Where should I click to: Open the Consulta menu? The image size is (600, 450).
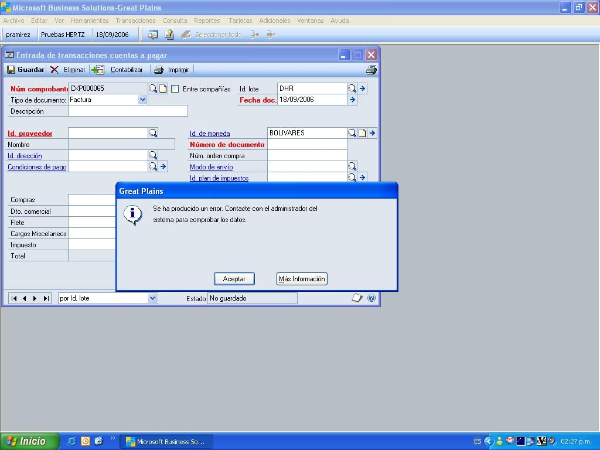(x=175, y=21)
